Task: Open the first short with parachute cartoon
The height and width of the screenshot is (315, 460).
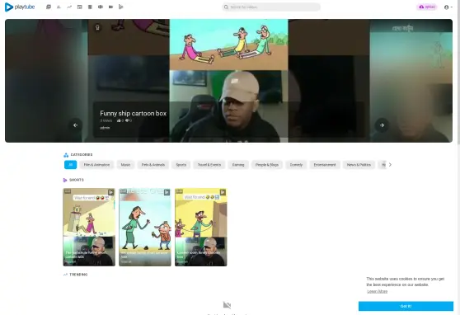Action: [x=89, y=228]
